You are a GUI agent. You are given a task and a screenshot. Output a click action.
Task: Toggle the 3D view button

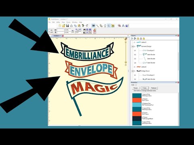[93, 25]
